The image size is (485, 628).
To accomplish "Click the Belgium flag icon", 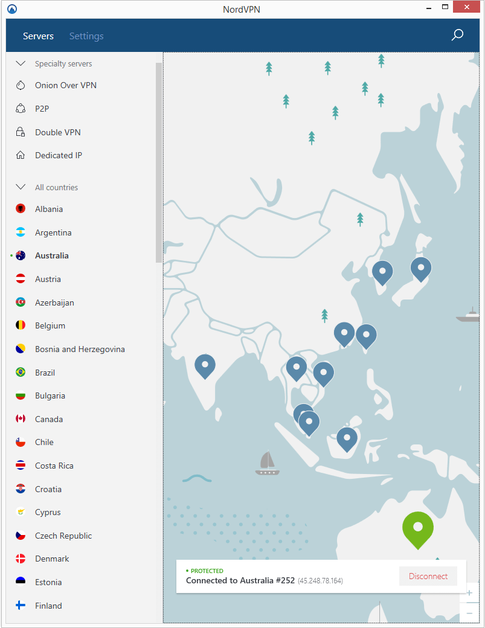I will [21, 325].
